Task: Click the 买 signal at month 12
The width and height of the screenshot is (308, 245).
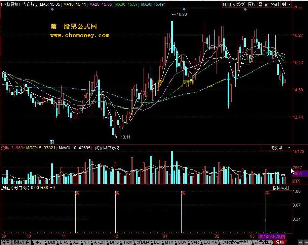Action: click(117, 193)
